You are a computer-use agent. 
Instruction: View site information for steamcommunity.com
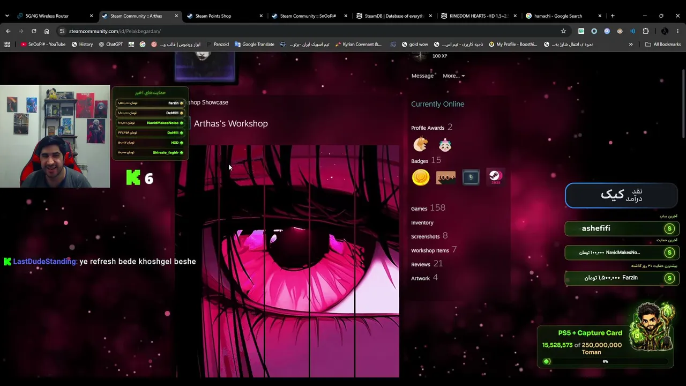[x=62, y=31]
